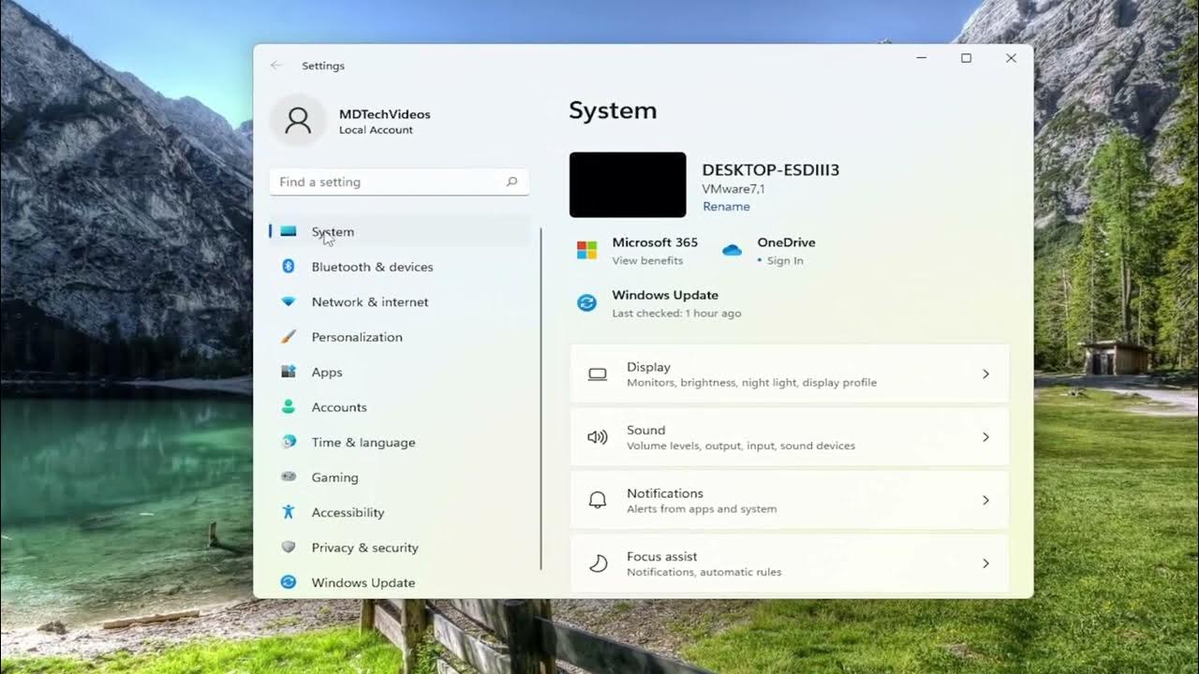
Task: Click the Rename link under PC name
Action: pyautogui.click(x=726, y=207)
